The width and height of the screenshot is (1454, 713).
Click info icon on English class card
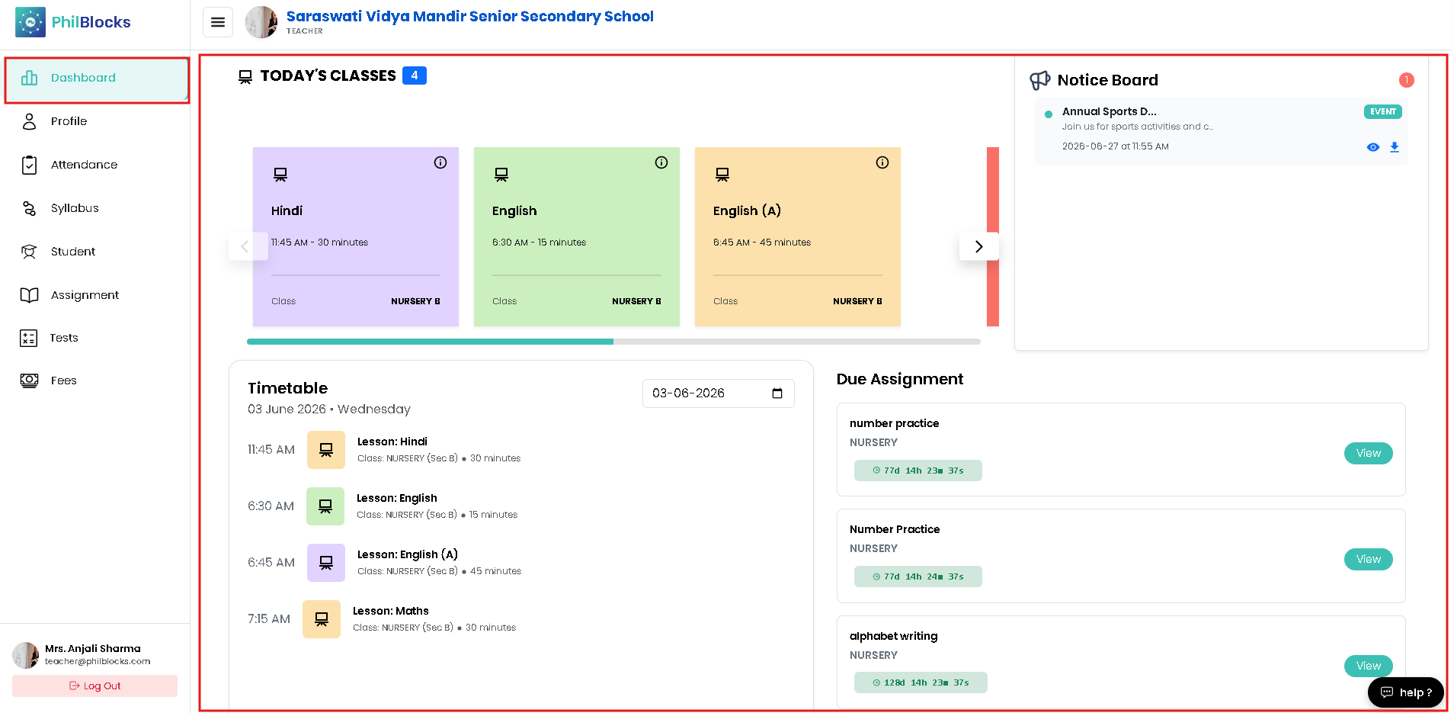[x=661, y=162]
